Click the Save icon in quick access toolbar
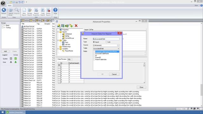Viewport: 203px width, 114px height. point(14,2)
